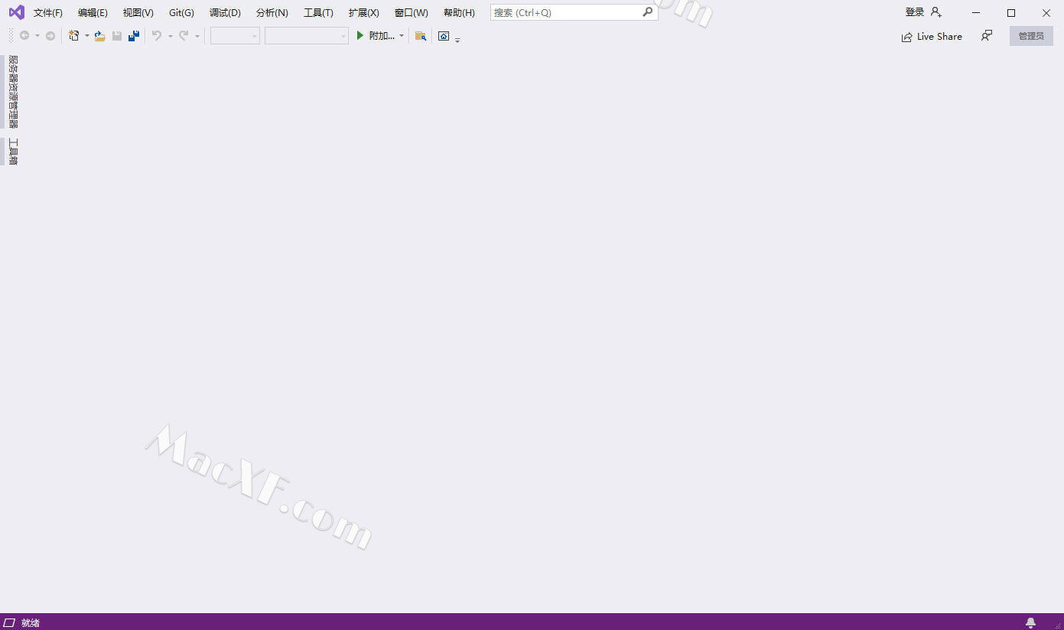Open the 文件(F) menu
The image size is (1064, 630).
pos(48,13)
